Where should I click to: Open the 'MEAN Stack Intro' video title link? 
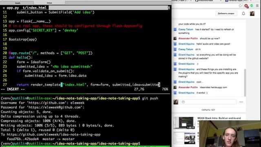click(219, 118)
